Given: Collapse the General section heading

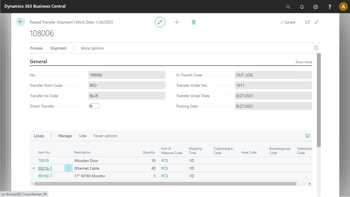Looking at the screenshot, I should [x=38, y=62].
